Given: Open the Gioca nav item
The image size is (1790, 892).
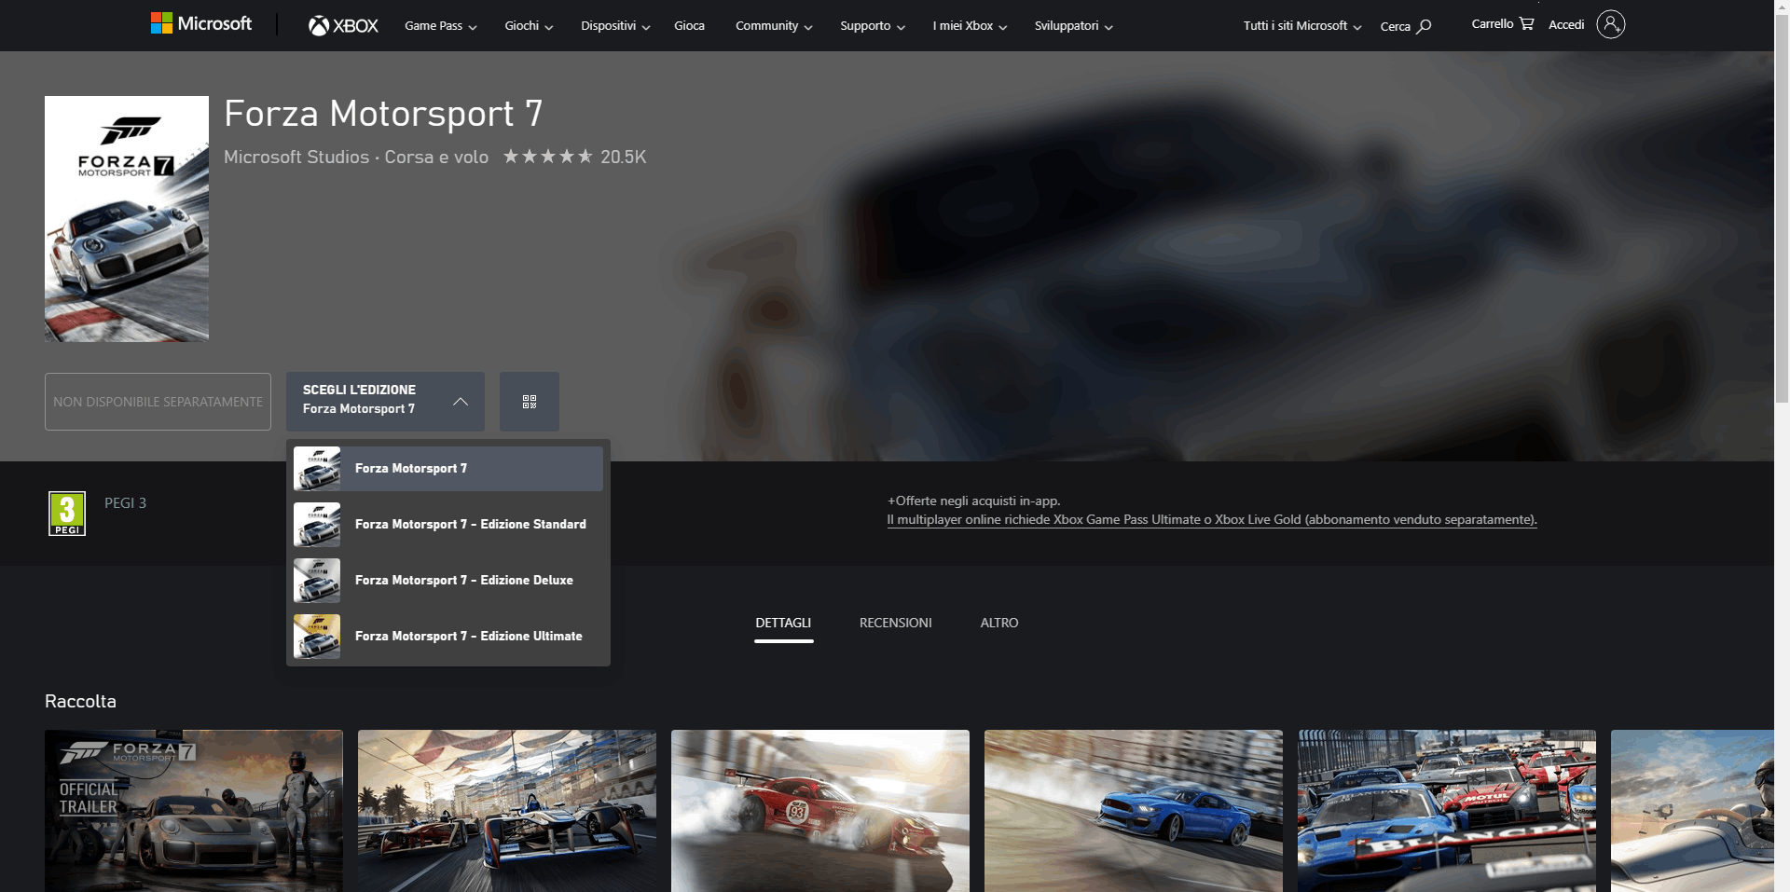Looking at the screenshot, I should 689,26.
